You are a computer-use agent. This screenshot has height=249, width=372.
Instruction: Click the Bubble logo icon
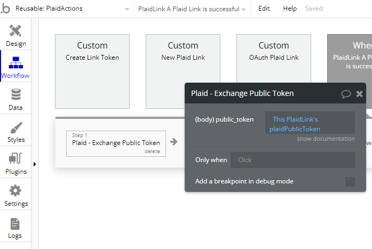5,9
